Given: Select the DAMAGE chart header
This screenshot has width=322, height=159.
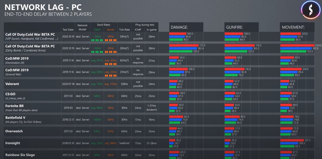Looking at the screenshot, I should (x=186, y=27).
